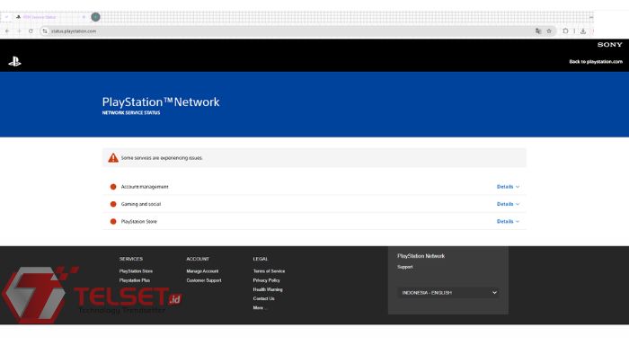Open Indonesia - English region dropdown
The image size is (629, 354).
[x=448, y=293]
